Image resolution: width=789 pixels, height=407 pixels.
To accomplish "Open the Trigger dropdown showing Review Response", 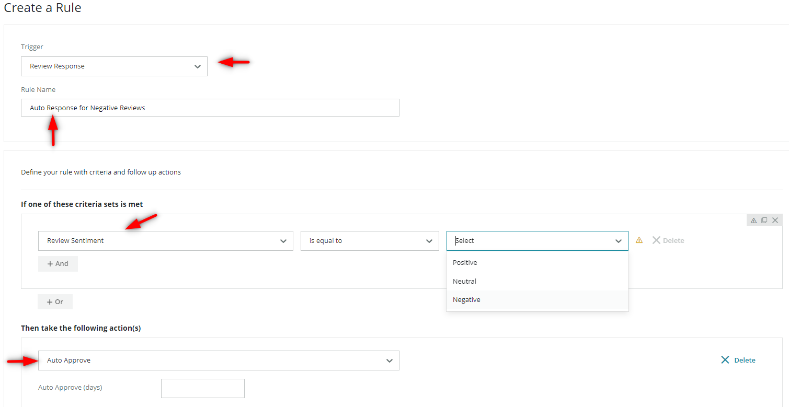I will [x=114, y=66].
